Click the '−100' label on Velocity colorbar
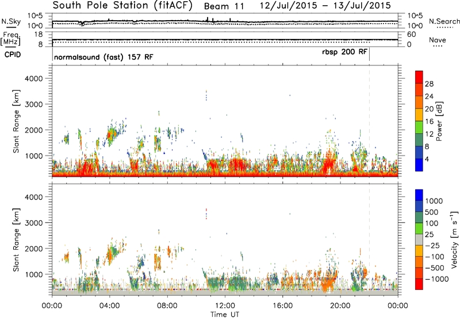 [435, 257]
